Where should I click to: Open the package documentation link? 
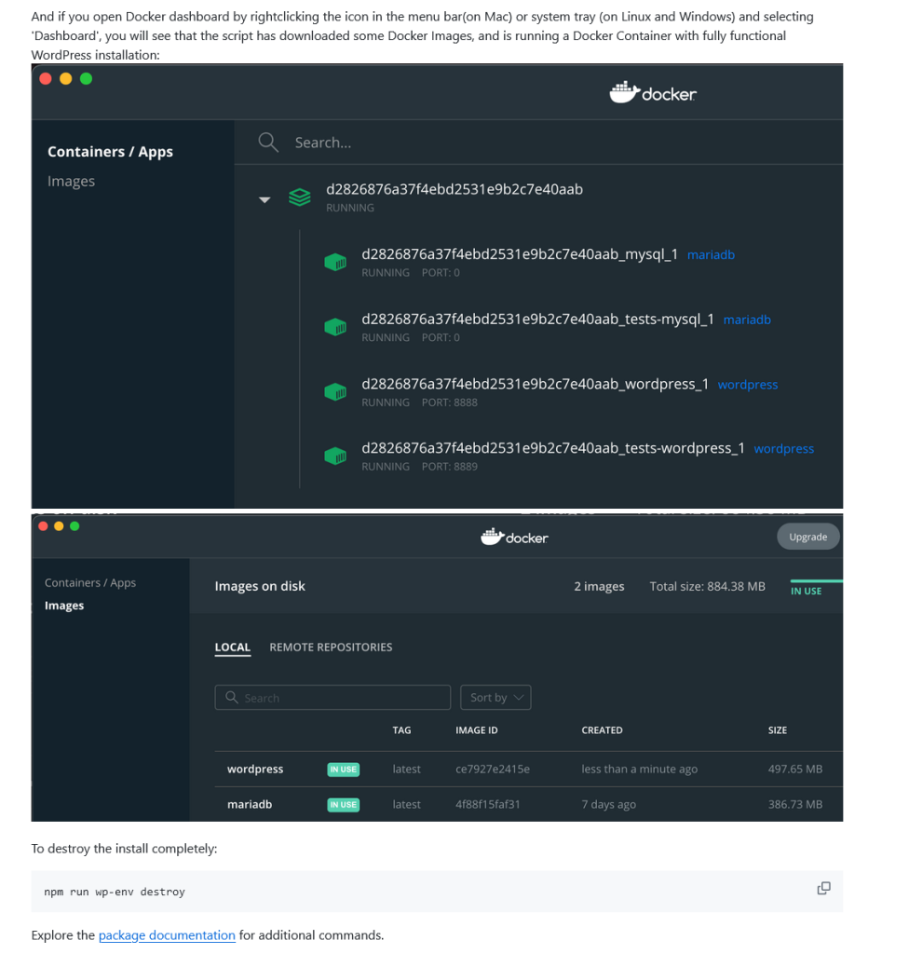click(x=167, y=935)
